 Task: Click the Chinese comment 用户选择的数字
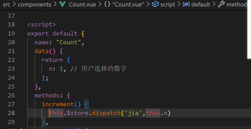[x=104, y=69]
